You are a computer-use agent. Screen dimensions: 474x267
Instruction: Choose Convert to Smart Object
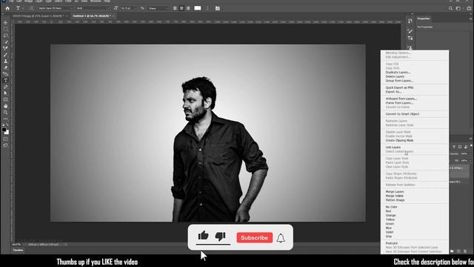pos(402,114)
